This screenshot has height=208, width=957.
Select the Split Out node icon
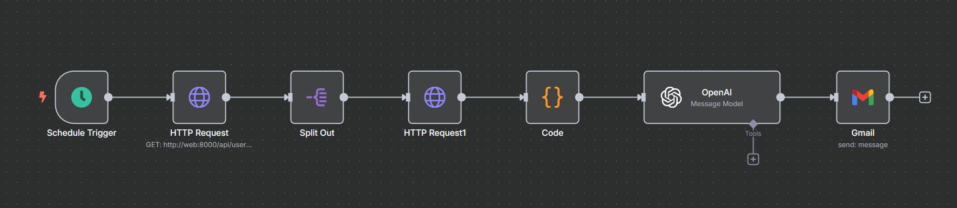pos(317,98)
